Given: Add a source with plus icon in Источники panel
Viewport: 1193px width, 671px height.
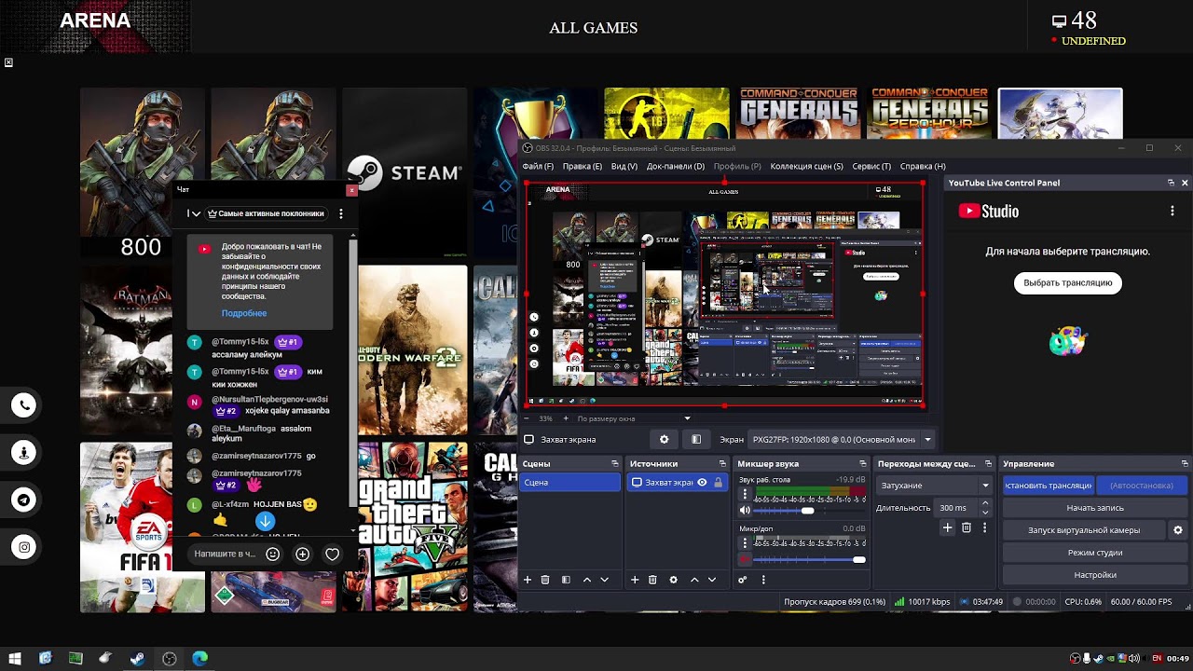Looking at the screenshot, I should tap(635, 580).
